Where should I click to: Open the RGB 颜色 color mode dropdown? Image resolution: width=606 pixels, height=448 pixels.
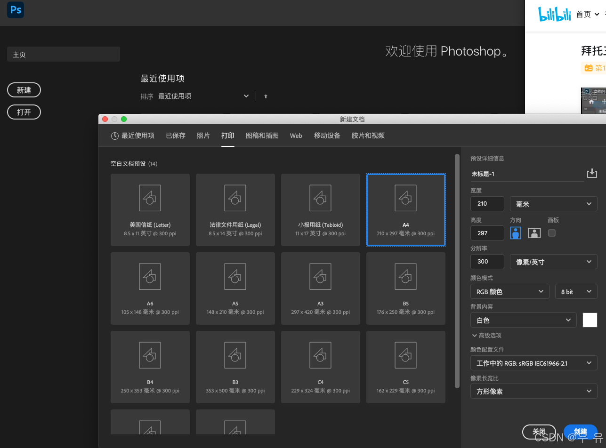pyautogui.click(x=510, y=291)
